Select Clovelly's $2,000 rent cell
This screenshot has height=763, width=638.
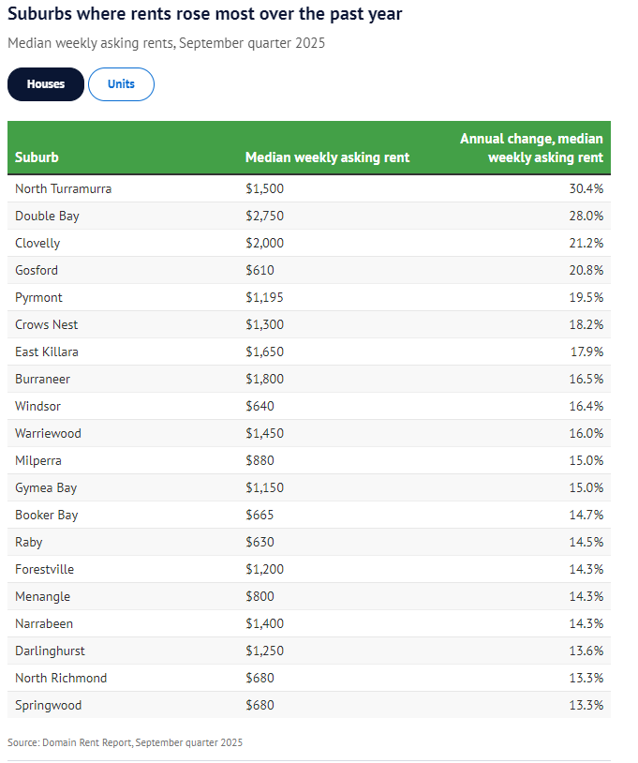click(264, 243)
